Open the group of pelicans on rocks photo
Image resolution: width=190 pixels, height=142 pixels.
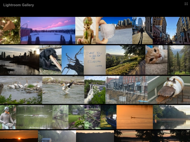point(21,90)
